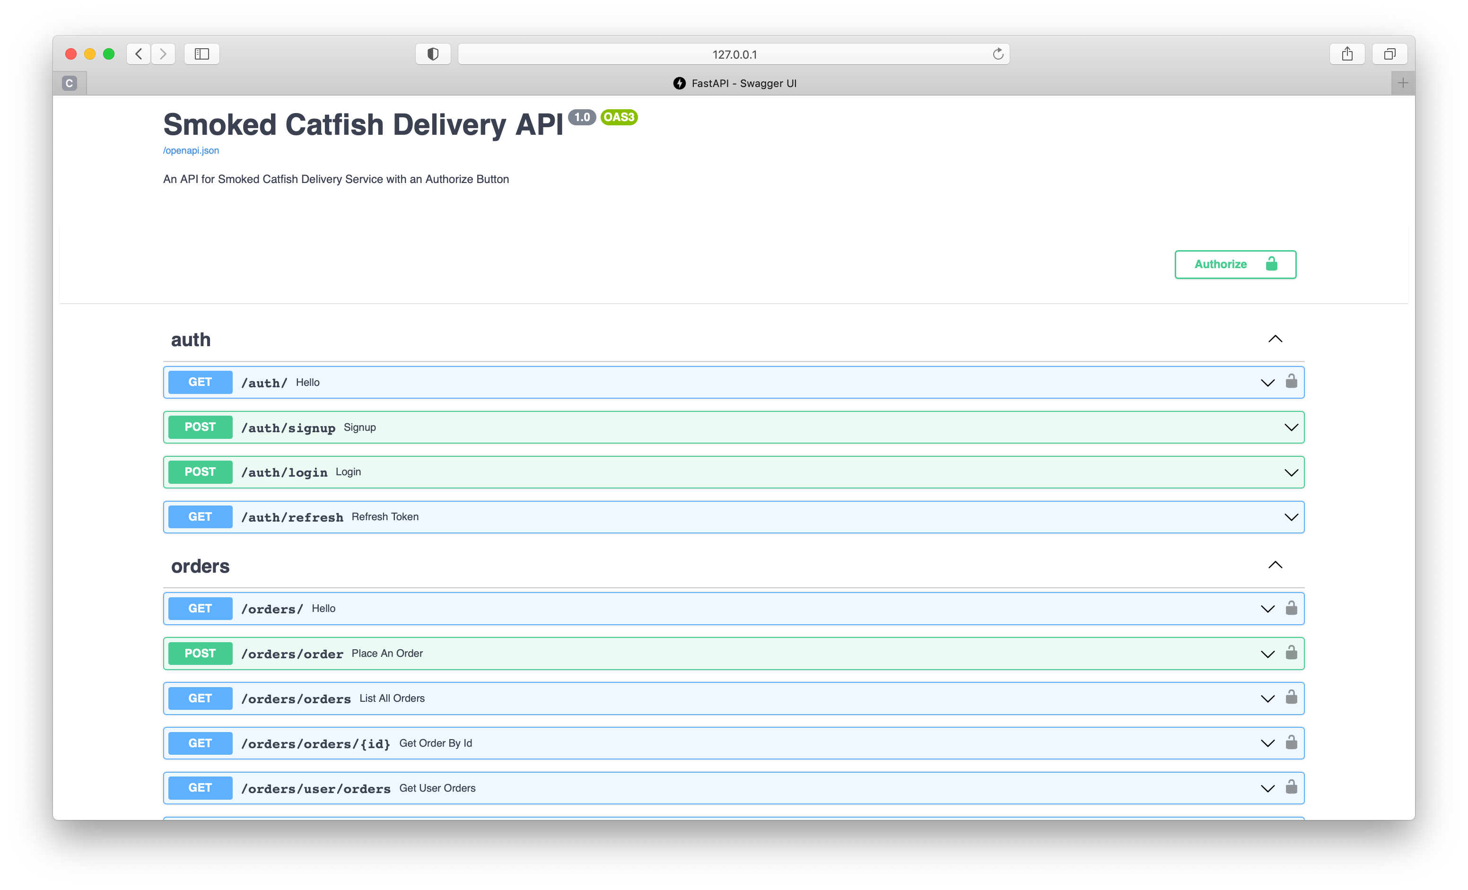Click the Authorize button
1468x890 pixels.
[1221, 264]
